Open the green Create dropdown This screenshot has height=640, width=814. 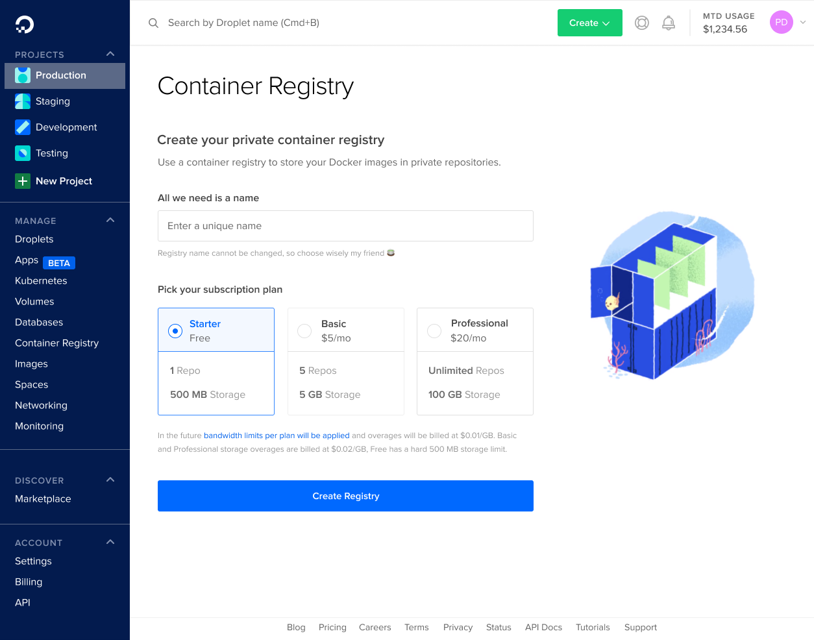pyautogui.click(x=590, y=23)
